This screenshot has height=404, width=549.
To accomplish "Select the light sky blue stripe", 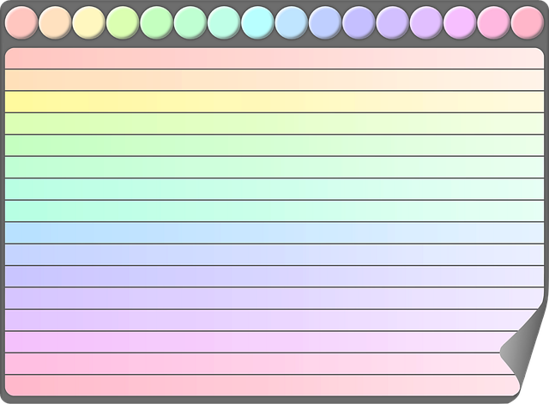I will pos(274,232).
